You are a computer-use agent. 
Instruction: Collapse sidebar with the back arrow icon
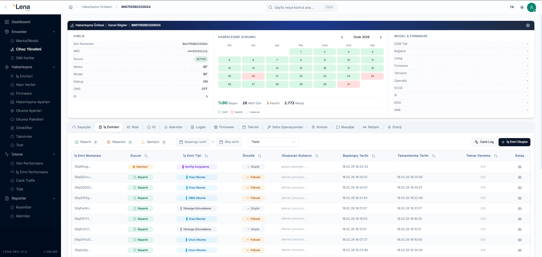pos(6,7)
